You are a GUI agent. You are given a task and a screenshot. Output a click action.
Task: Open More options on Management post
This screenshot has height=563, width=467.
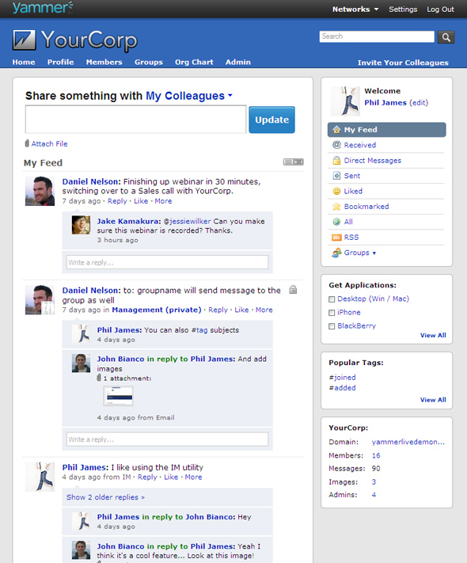[264, 310]
